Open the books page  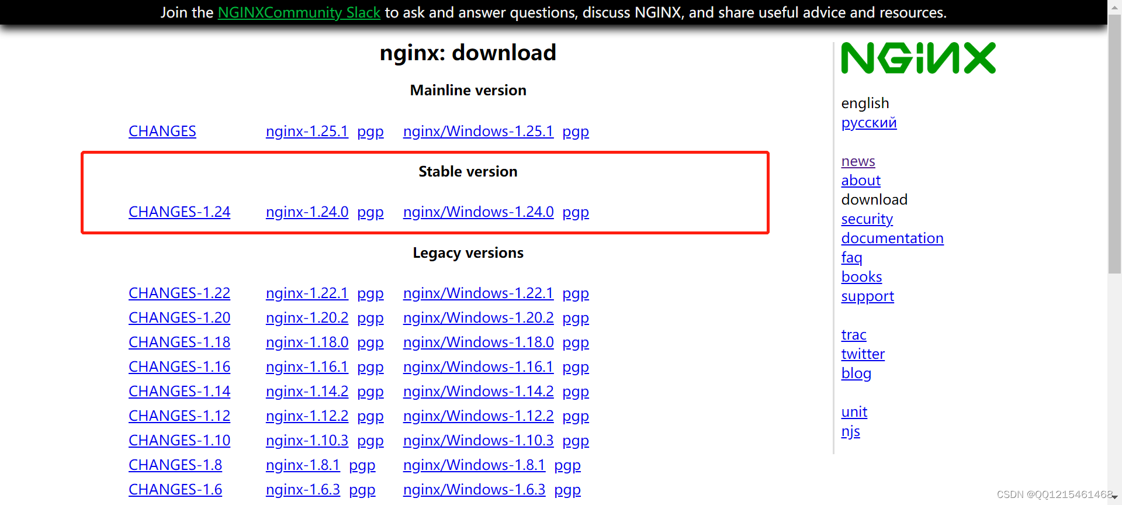coord(861,276)
